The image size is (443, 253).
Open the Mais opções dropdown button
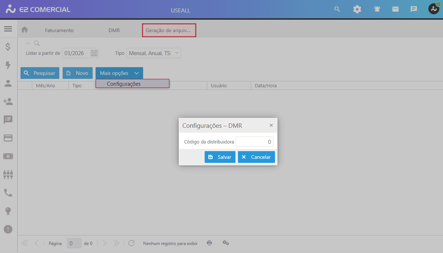click(x=119, y=73)
